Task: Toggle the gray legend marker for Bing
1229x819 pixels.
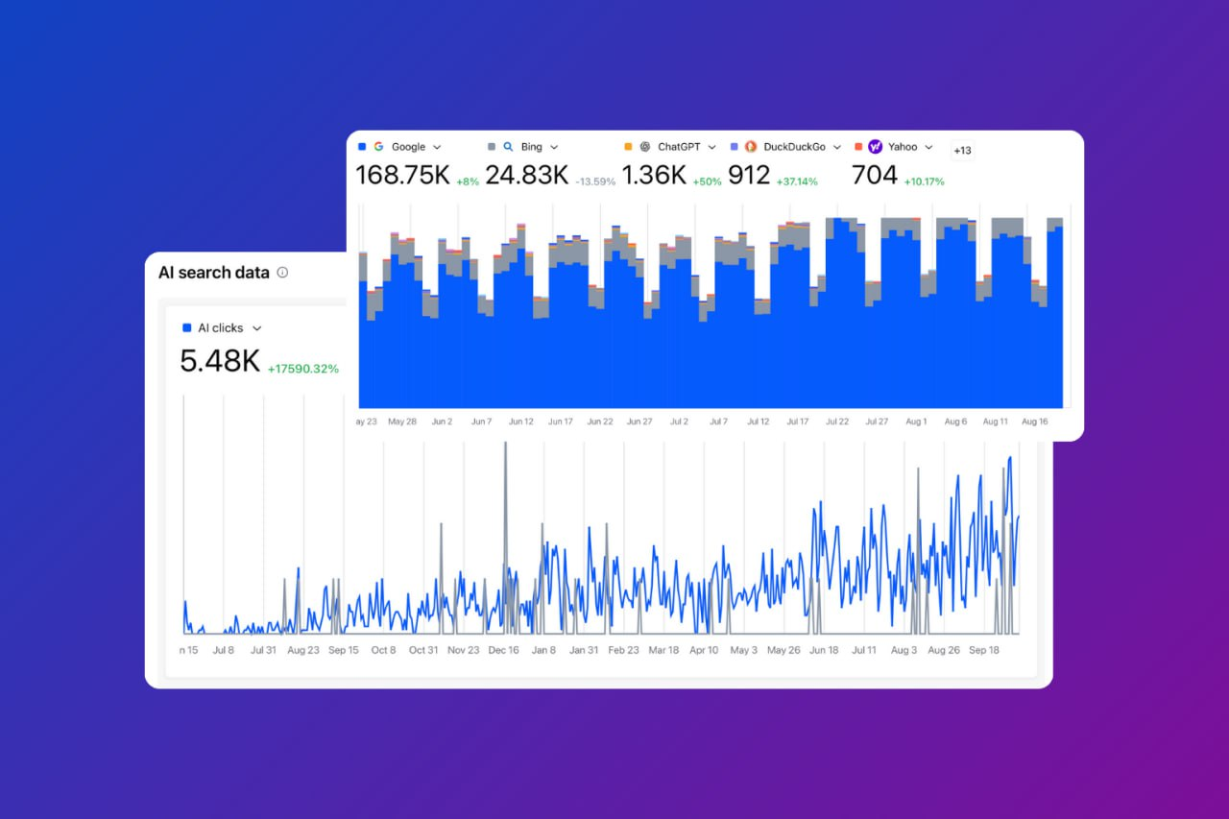Action: [x=490, y=146]
